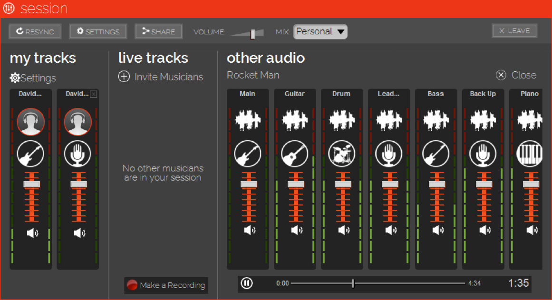
Task: Click the microphone icon on David's second track
Action: click(77, 154)
